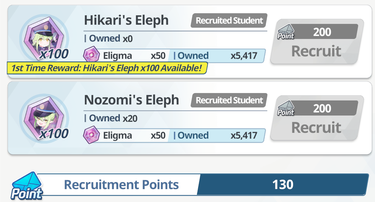Select the Hikari's Eleph title
Image resolution: width=375 pixels, height=202 pixels.
(x=126, y=20)
